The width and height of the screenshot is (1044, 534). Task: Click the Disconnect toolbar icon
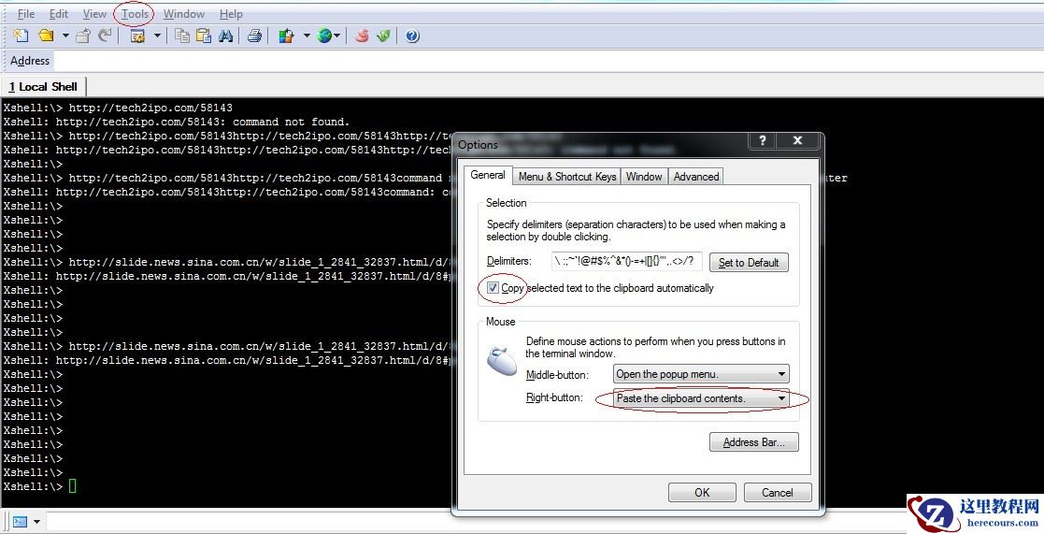[83, 36]
